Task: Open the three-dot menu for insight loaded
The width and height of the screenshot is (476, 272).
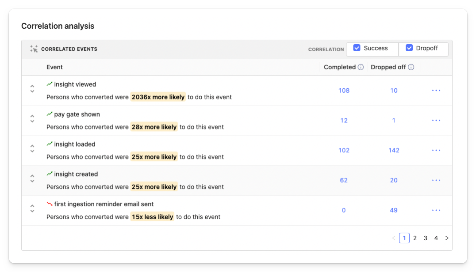Action: point(436,151)
